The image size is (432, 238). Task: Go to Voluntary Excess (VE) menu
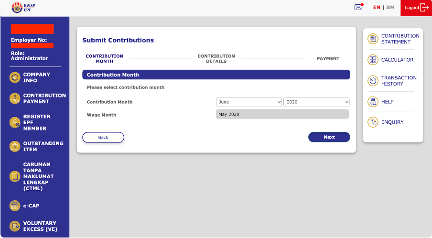pos(40,226)
